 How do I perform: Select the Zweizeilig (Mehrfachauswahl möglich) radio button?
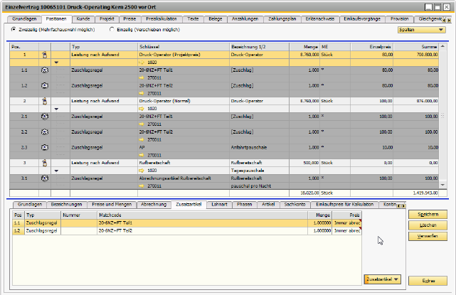[x=14, y=31]
